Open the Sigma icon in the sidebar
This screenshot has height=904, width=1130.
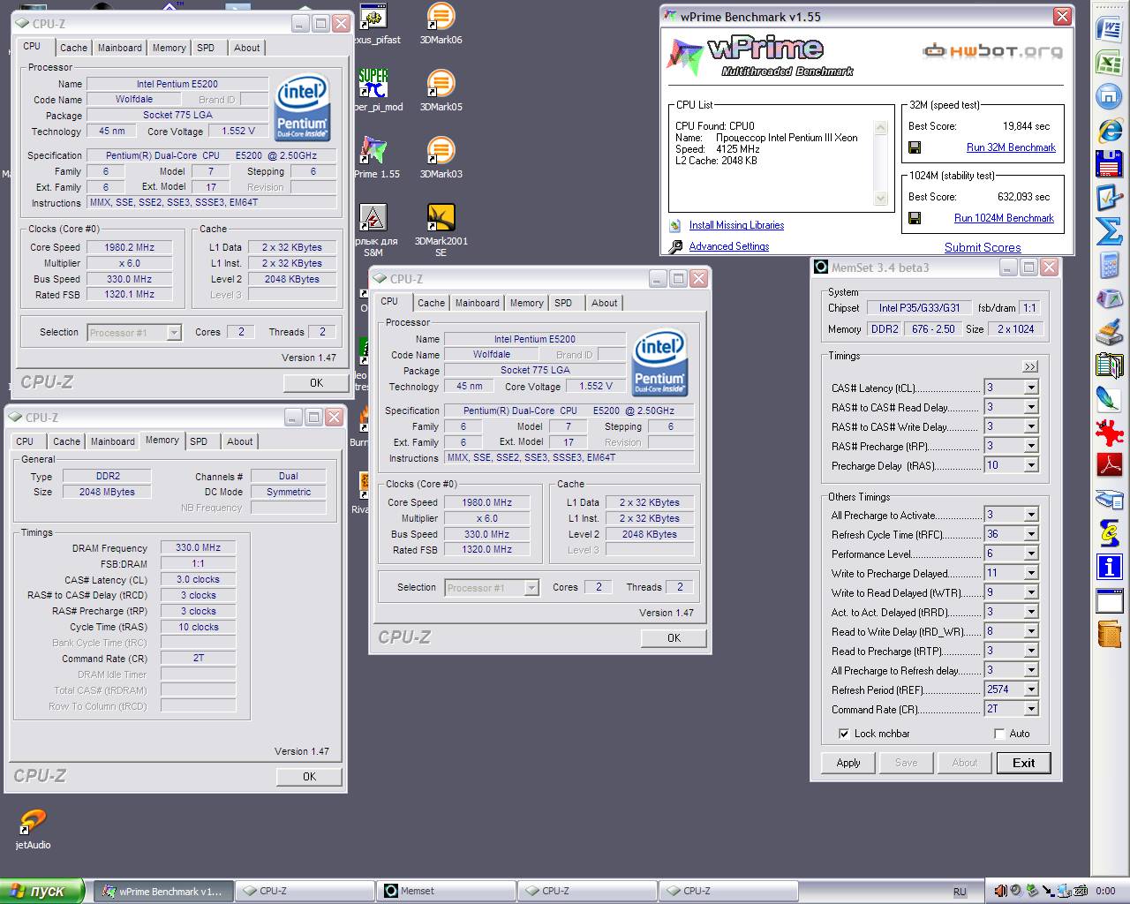pos(1109,230)
